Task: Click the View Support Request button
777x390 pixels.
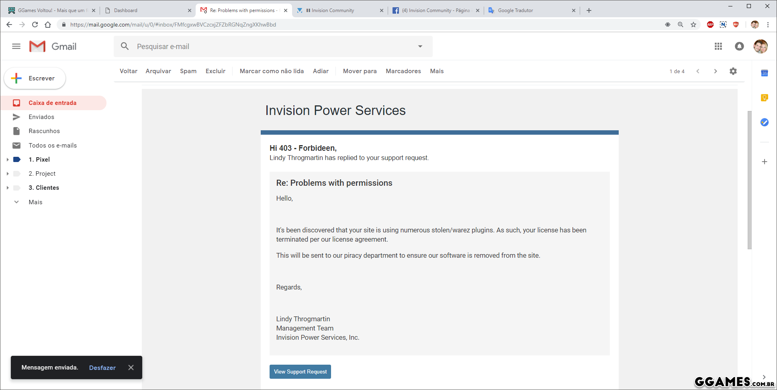Action: click(300, 372)
